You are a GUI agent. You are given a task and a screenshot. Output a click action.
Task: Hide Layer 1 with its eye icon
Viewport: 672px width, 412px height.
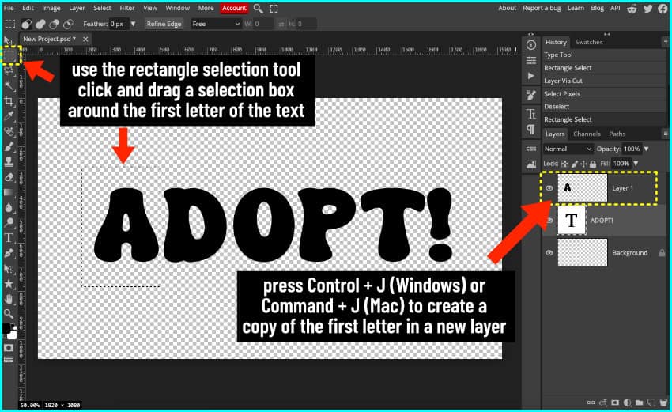pos(549,187)
